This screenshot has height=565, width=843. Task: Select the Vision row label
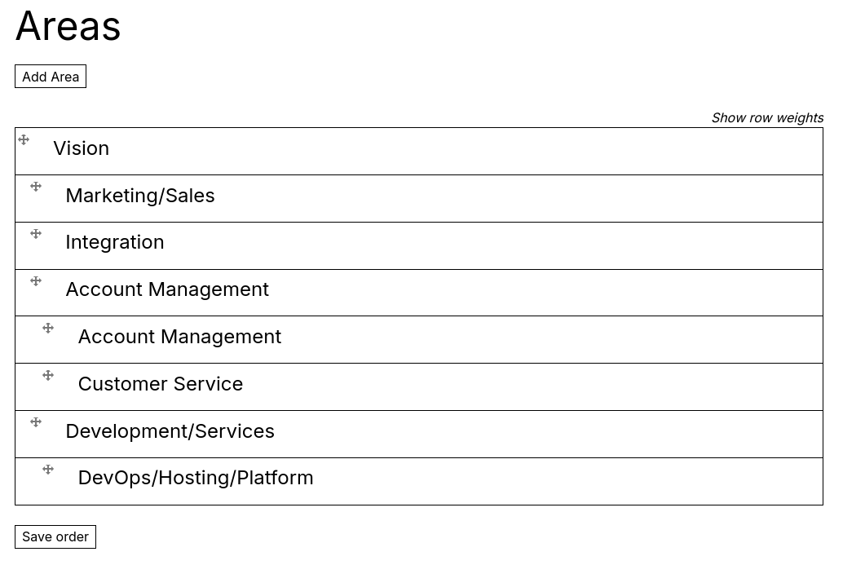coord(82,148)
